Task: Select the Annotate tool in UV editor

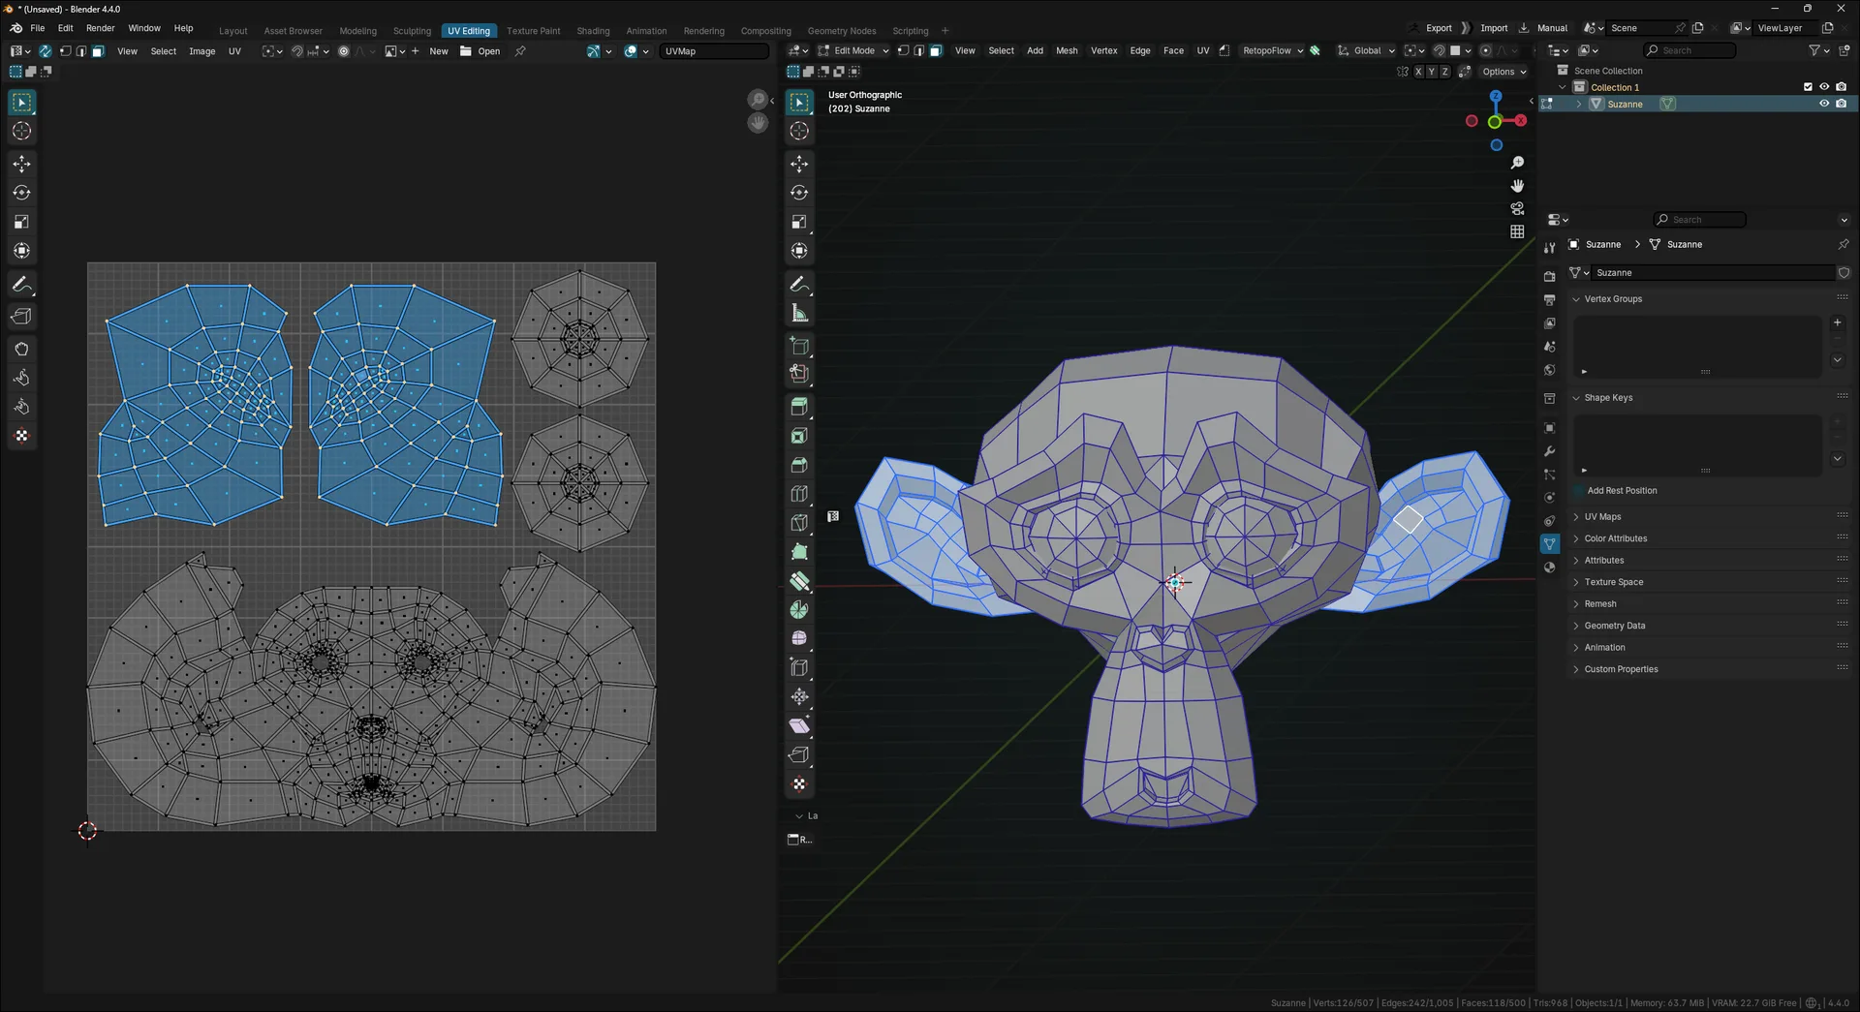Action: pos(21,285)
